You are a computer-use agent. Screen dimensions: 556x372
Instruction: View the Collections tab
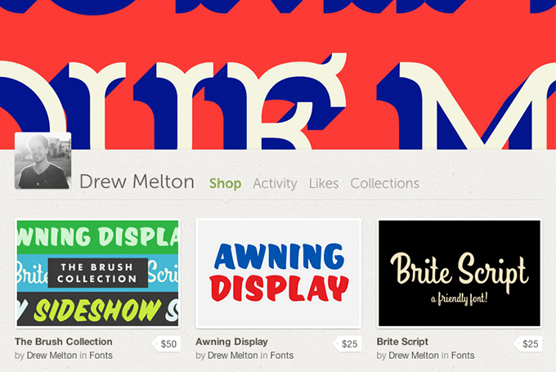[x=385, y=183]
